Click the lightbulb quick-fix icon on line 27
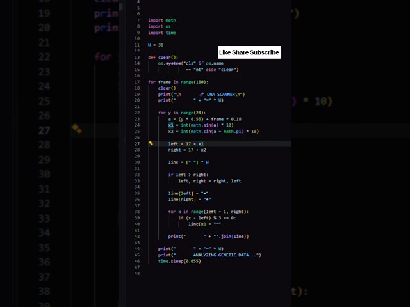The width and height of the screenshot is (410, 307). [x=151, y=143]
